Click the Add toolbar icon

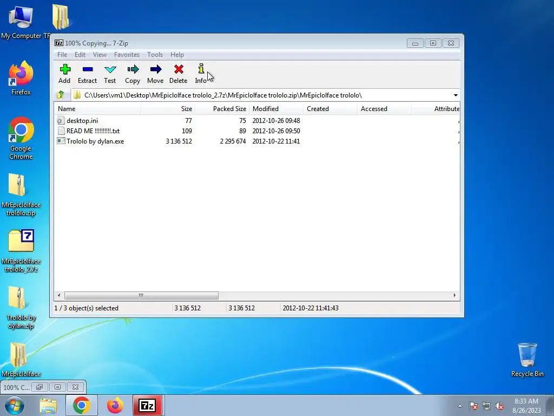click(65, 69)
